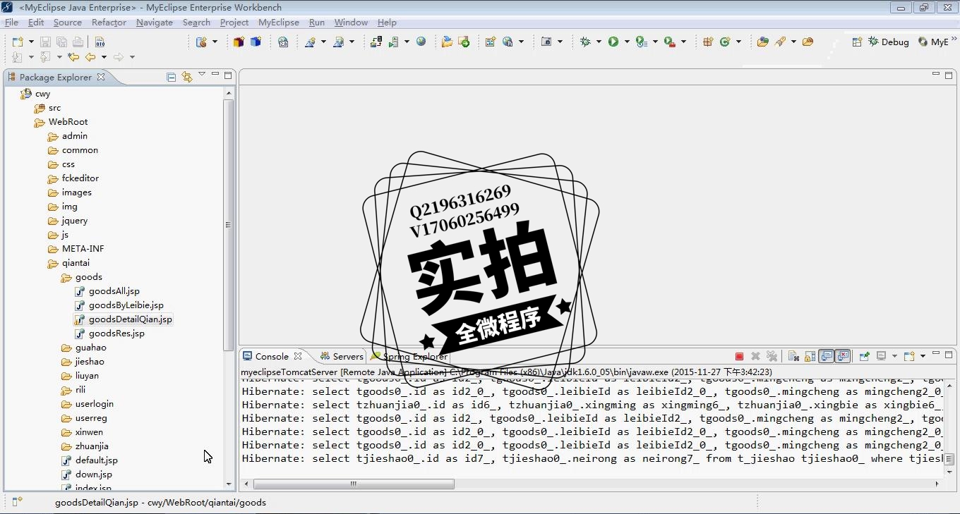Viewport: 960px width, 514px height.
Task: Select the META-INF folder
Action: pos(83,249)
